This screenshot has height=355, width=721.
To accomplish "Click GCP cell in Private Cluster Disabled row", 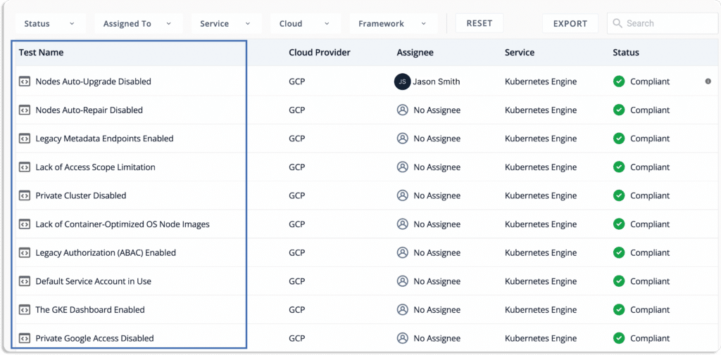I will (x=296, y=195).
